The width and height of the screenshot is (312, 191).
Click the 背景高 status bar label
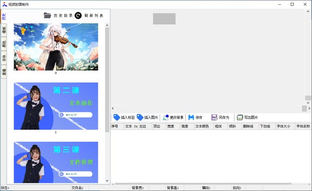pos(173,188)
